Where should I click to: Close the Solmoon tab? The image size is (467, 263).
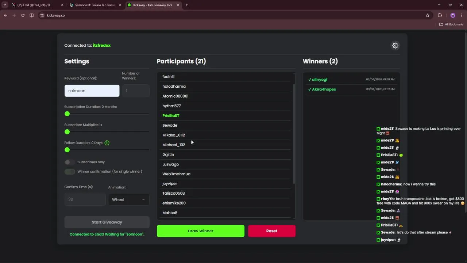(120, 5)
